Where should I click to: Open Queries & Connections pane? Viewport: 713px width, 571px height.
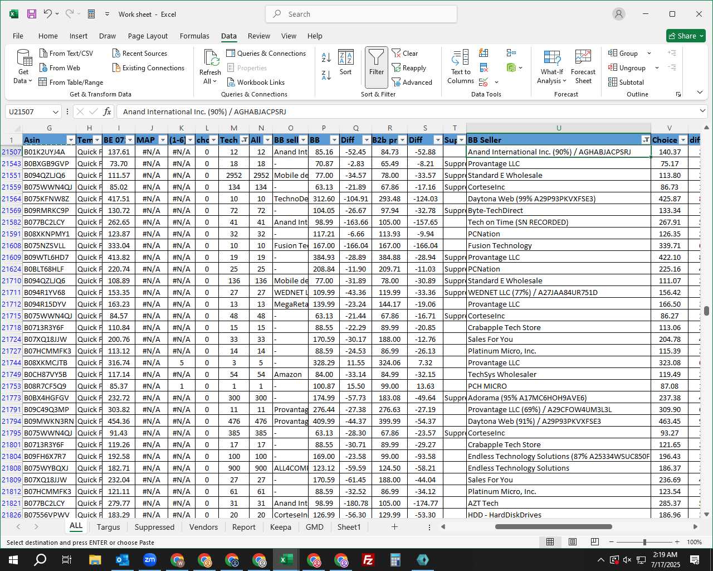[x=266, y=54]
